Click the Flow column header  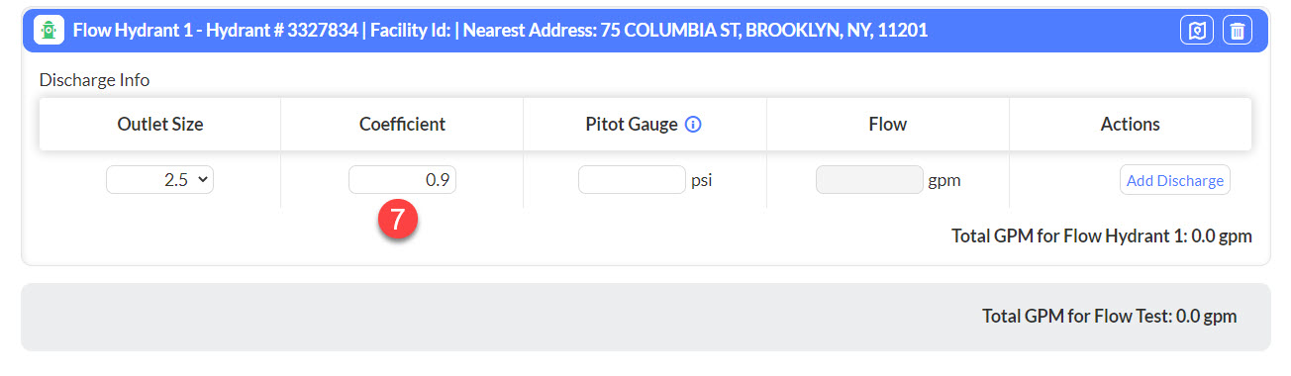888,125
